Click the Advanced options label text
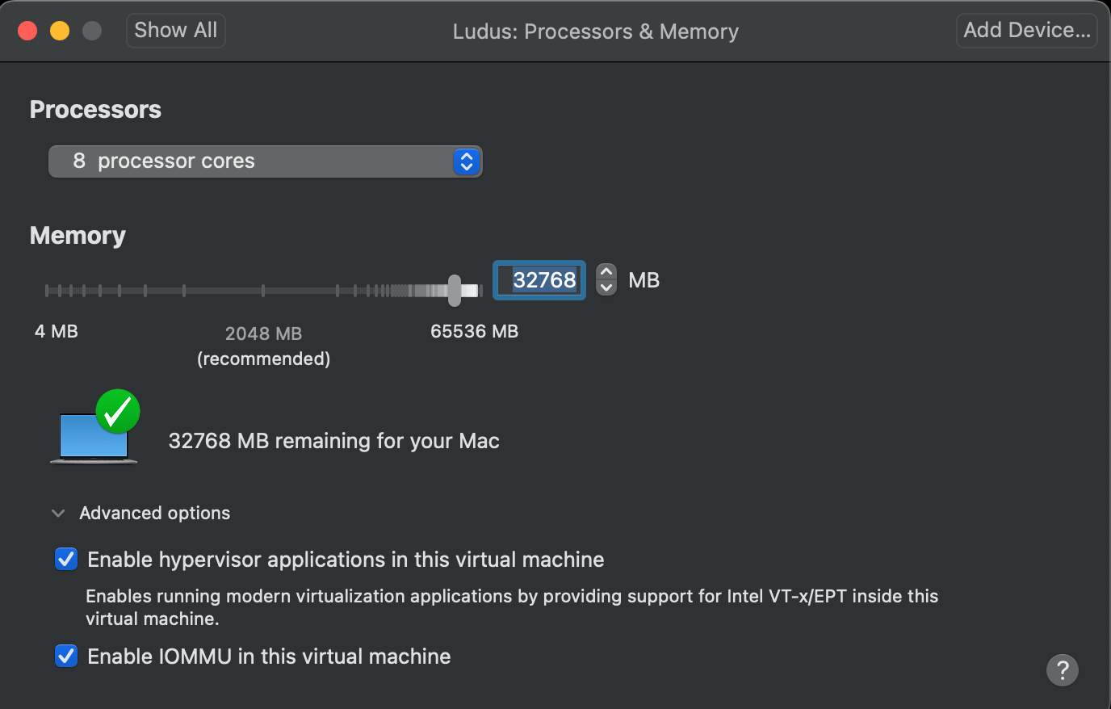The image size is (1111, 709). point(155,514)
